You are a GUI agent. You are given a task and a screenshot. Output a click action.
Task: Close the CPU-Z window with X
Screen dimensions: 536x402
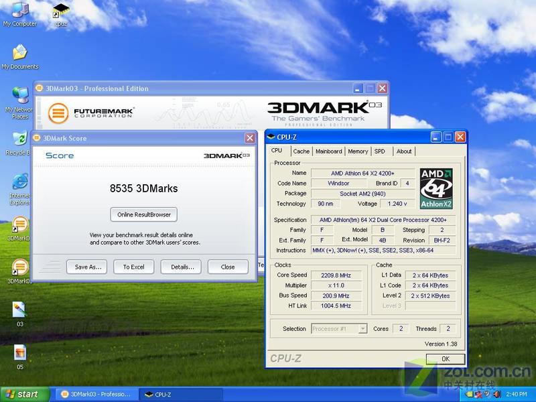click(x=460, y=137)
